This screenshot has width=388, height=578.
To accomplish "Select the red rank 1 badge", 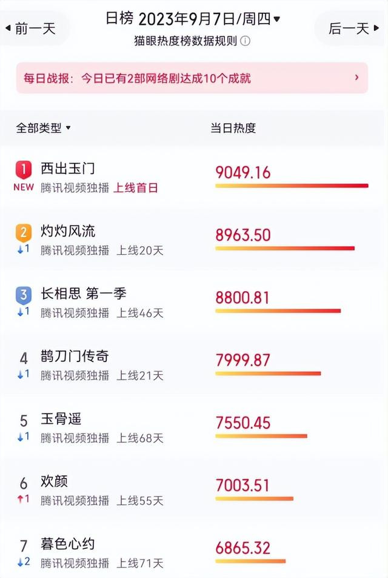I will (x=23, y=170).
